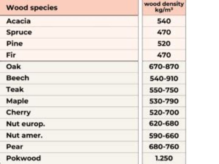Select the 540-910 Beech density cell

tap(164, 79)
